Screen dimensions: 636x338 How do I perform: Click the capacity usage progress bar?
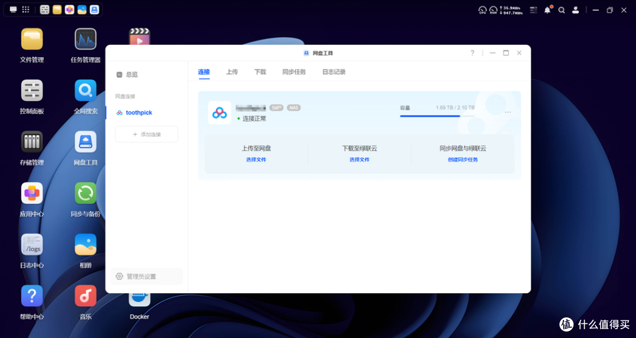point(437,116)
